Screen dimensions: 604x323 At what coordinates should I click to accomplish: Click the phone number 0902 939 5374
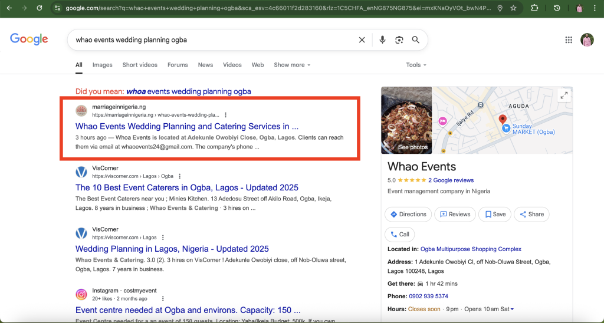pos(428,296)
